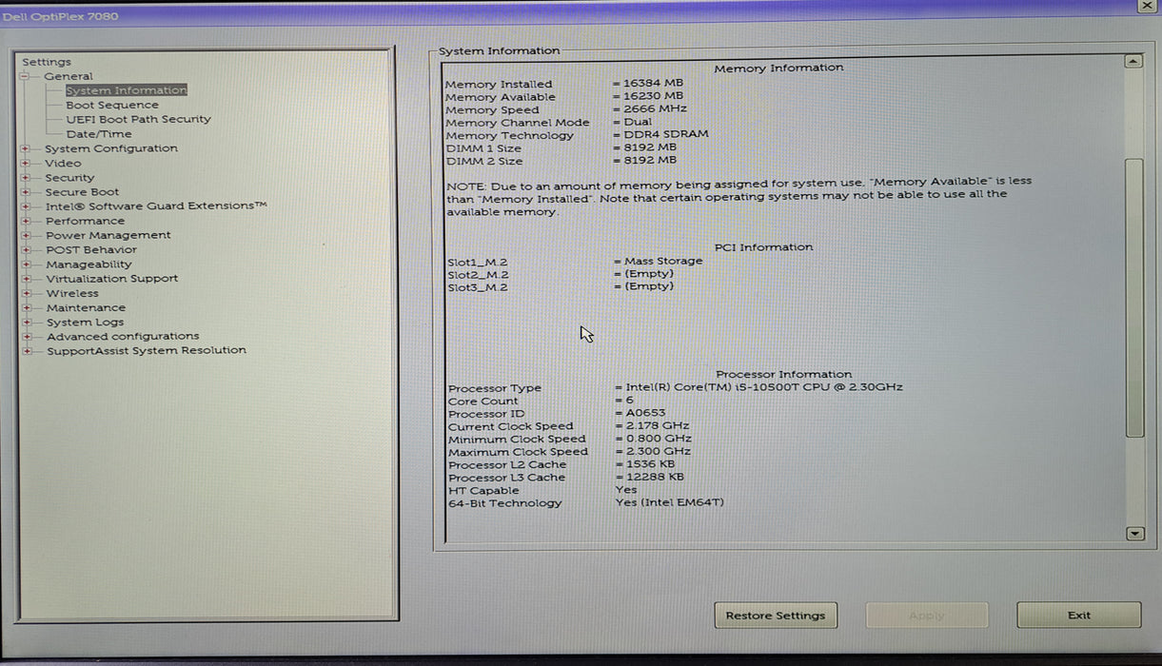
Task: Select the Maintenance category label
Action: [x=86, y=308]
